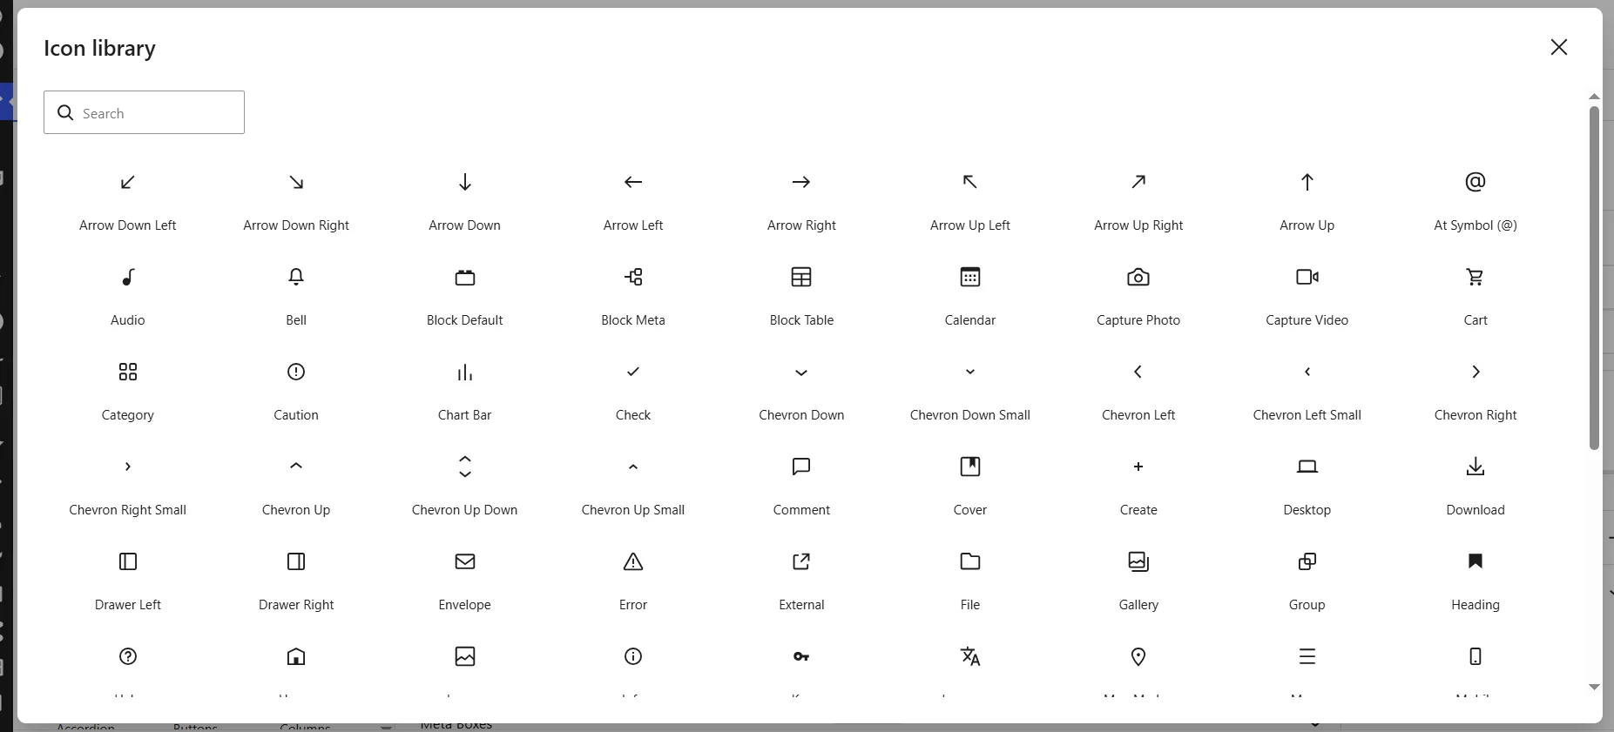The image size is (1614, 732).
Task: Choose the Download icon
Action: coord(1476,467)
